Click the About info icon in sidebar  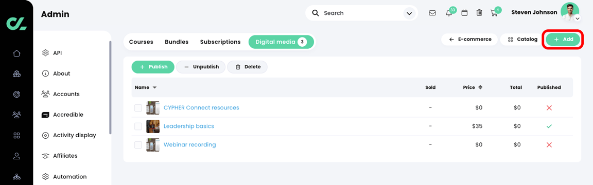point(45,73)
